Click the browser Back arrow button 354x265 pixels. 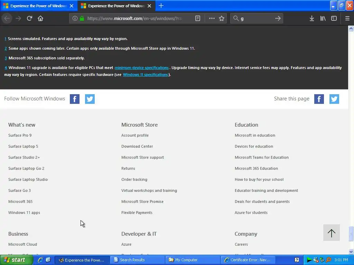pyautogui.click(x=7, y=18)
